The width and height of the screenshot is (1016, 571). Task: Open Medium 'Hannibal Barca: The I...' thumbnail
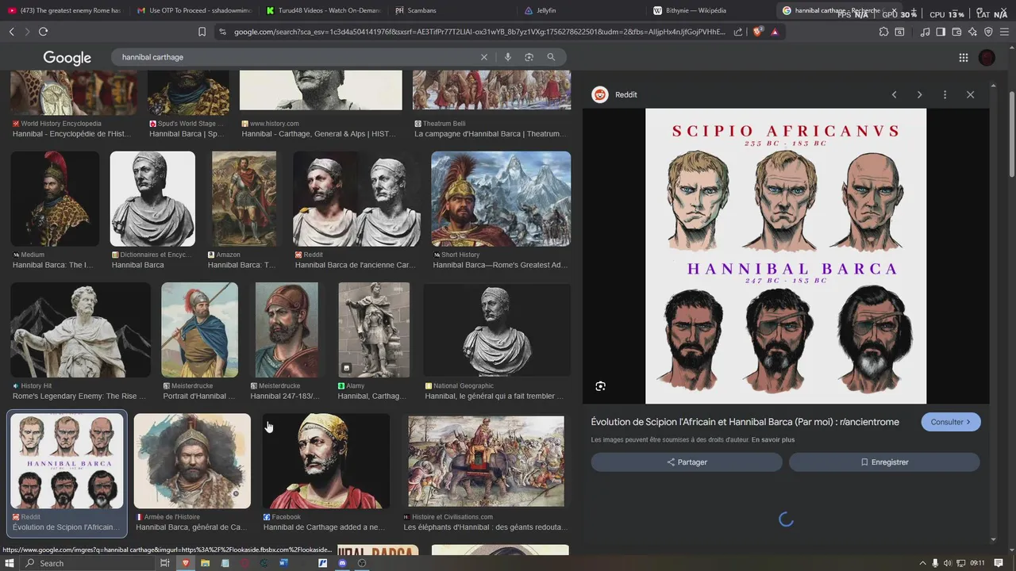(55, 199)
